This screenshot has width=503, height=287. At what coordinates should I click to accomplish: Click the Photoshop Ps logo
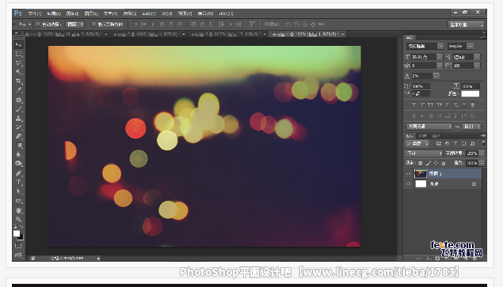[18, 13]
